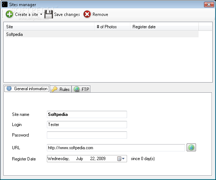216x180 pixels.
Task: Click the Remove text label
Action: coord(100,14)
